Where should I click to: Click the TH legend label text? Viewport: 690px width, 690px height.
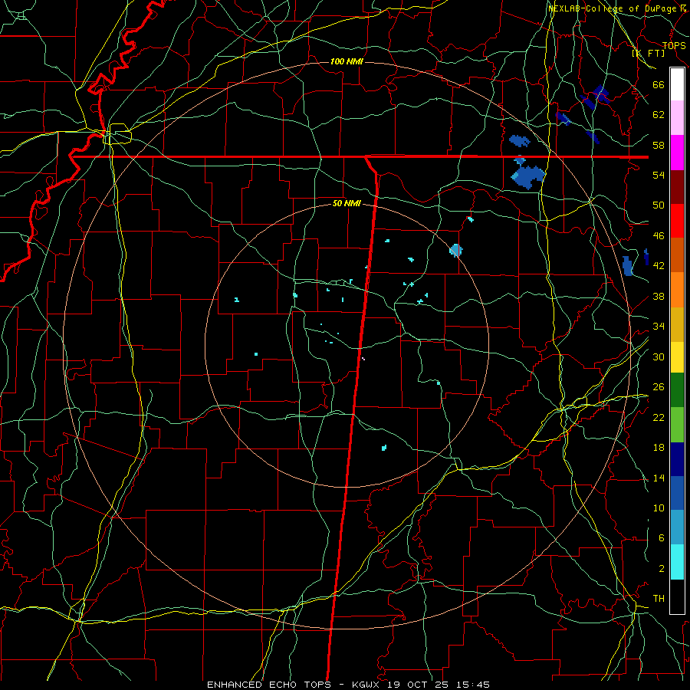click(x=659, y=599)
